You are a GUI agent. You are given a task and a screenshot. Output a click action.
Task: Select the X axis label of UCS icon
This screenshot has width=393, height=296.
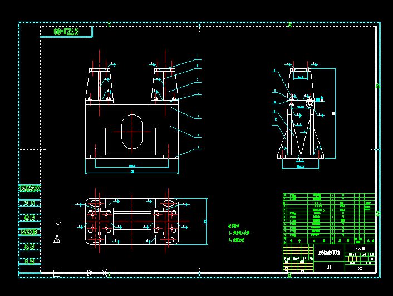[x=105, y=273]
